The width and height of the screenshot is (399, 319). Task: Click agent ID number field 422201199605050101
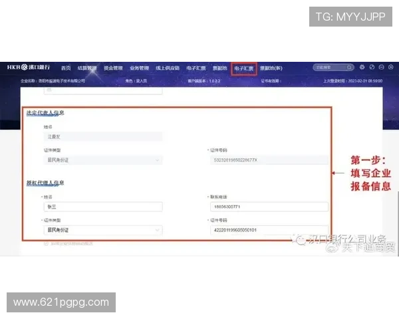pyautogui.click(x=269, y=230)
